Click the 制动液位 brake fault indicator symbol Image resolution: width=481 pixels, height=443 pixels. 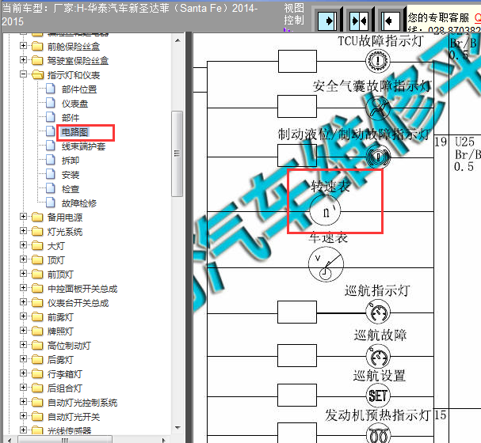(378, 157)
